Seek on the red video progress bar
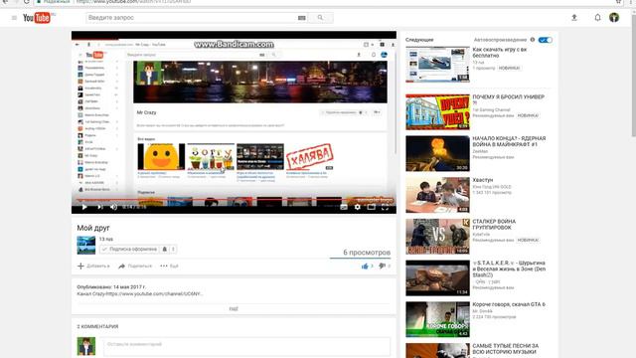 pyautogui.click(x=234, y=200)
